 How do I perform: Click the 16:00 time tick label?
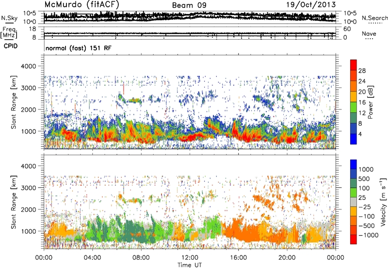click(238, 258)
